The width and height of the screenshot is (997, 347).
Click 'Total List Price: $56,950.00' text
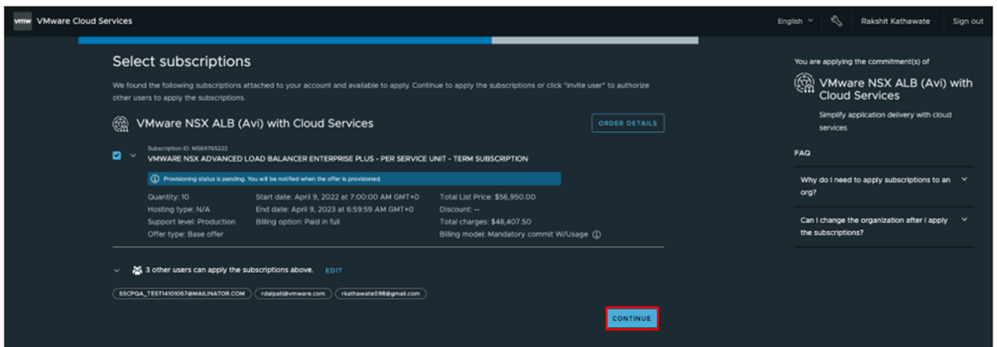point(487,197)
